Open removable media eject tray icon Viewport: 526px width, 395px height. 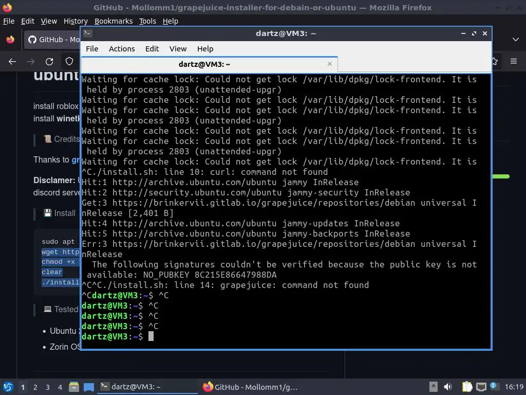[434, 387]
